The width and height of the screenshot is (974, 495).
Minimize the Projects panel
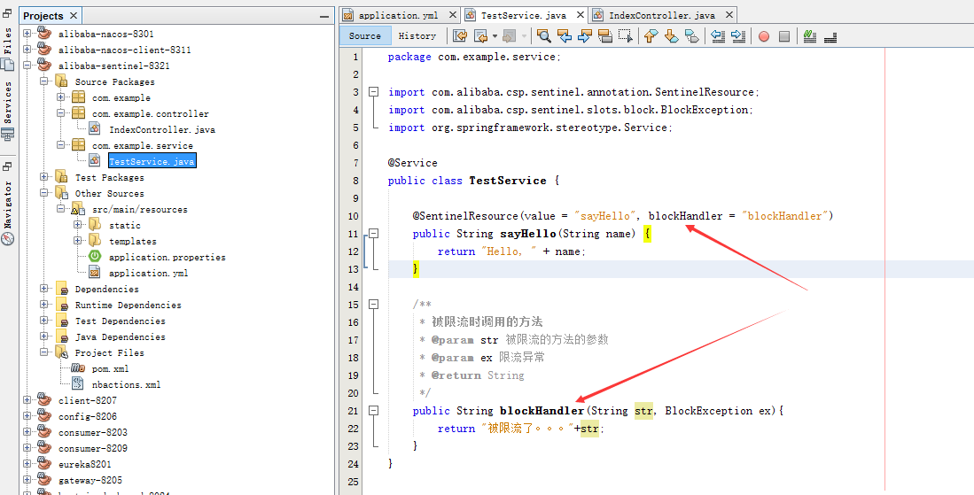(x=324, y=17)
